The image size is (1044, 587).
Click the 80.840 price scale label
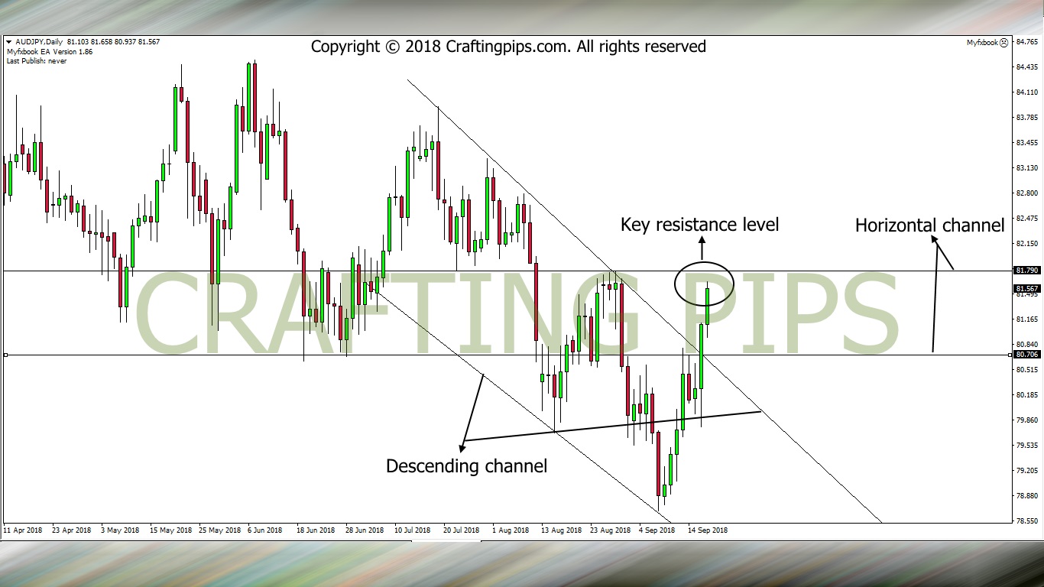1026,345
